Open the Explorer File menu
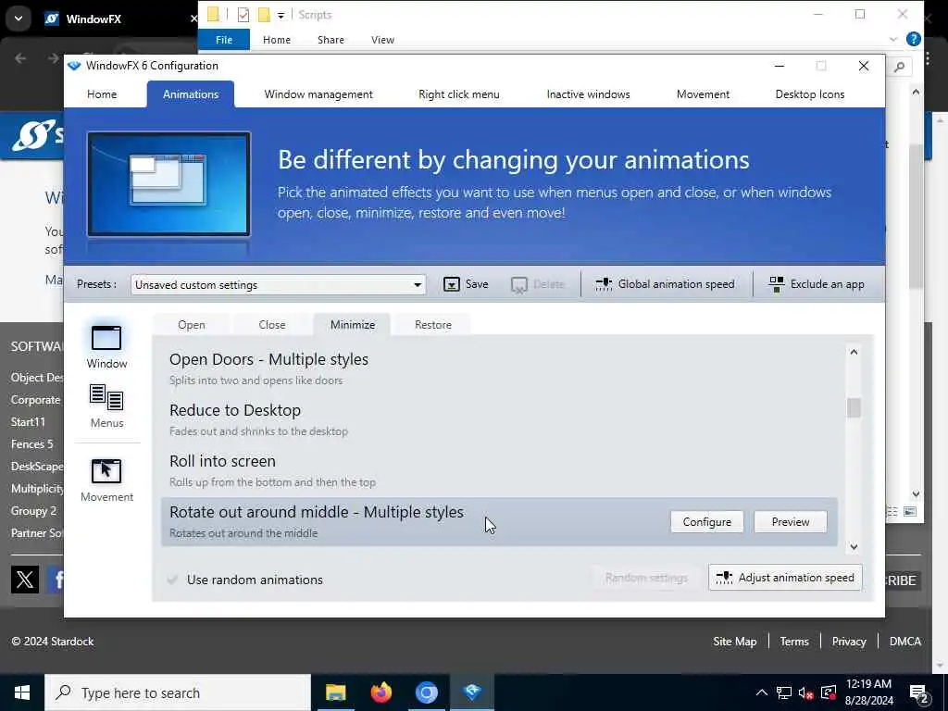The width and height of the screenshot is (948, 711). (x=224, y=40)
